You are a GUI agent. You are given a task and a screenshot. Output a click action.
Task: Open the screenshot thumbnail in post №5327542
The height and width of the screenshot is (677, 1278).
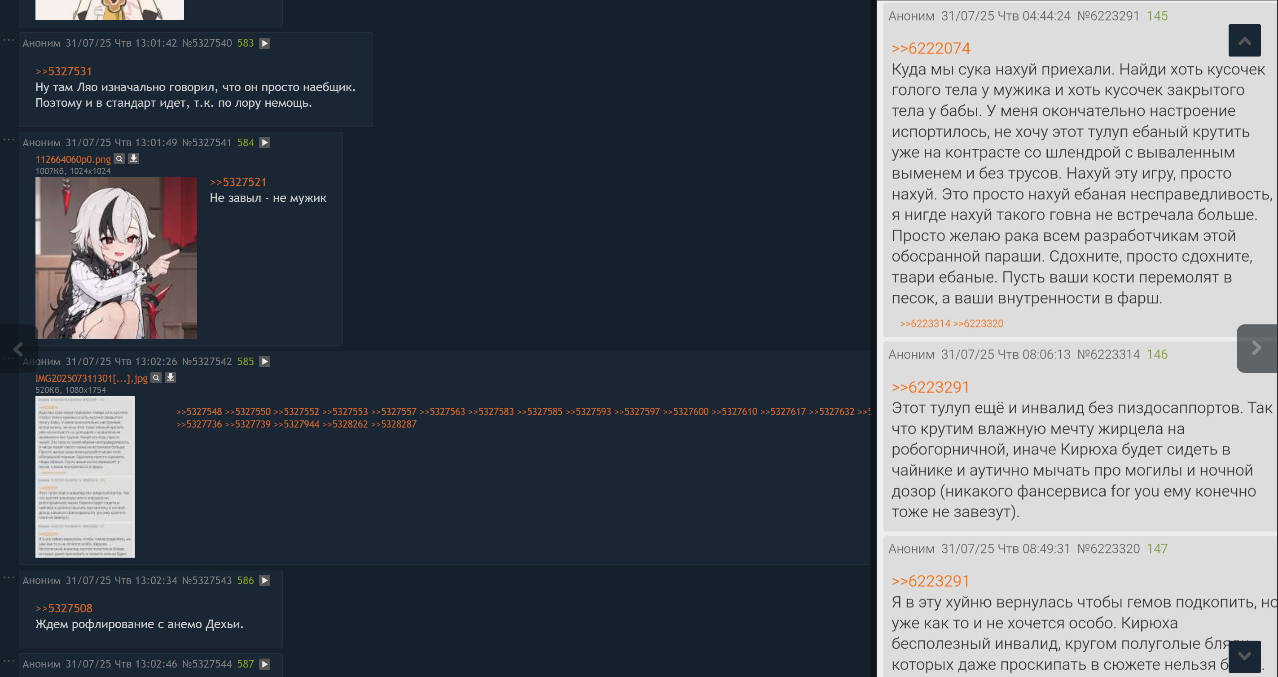click(x=85, y=476)
